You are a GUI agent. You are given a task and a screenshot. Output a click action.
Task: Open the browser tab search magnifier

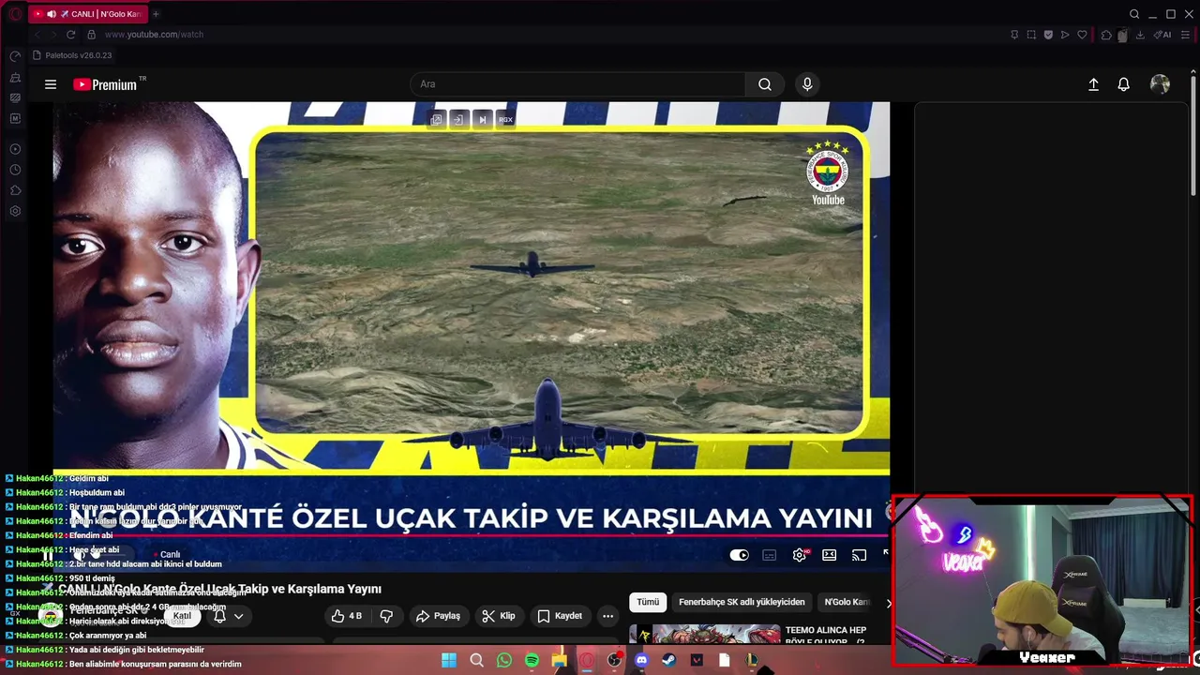pyautogui.click(x=1134, y=14)
